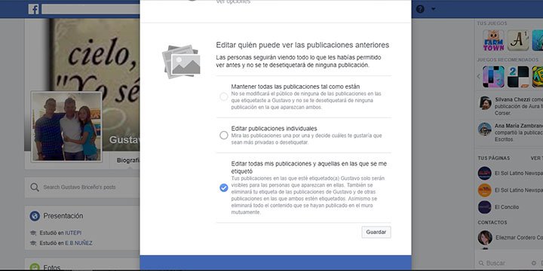
Task: Open the number 2 recommended game icon
Action: pyautogui.click(x=518, y=77)
